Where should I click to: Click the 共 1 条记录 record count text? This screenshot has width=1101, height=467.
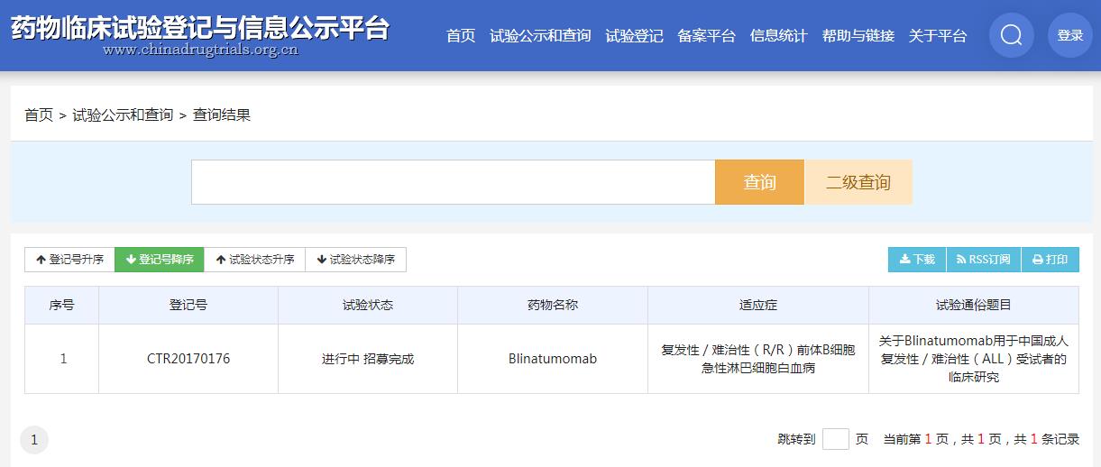point(1047,439)
